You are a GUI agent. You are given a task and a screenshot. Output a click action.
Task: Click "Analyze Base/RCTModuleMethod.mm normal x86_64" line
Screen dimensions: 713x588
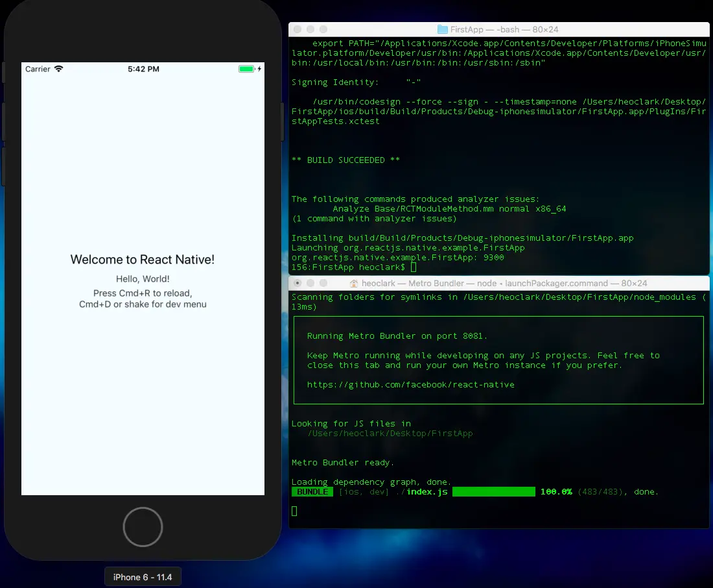(x=449, y=208)
